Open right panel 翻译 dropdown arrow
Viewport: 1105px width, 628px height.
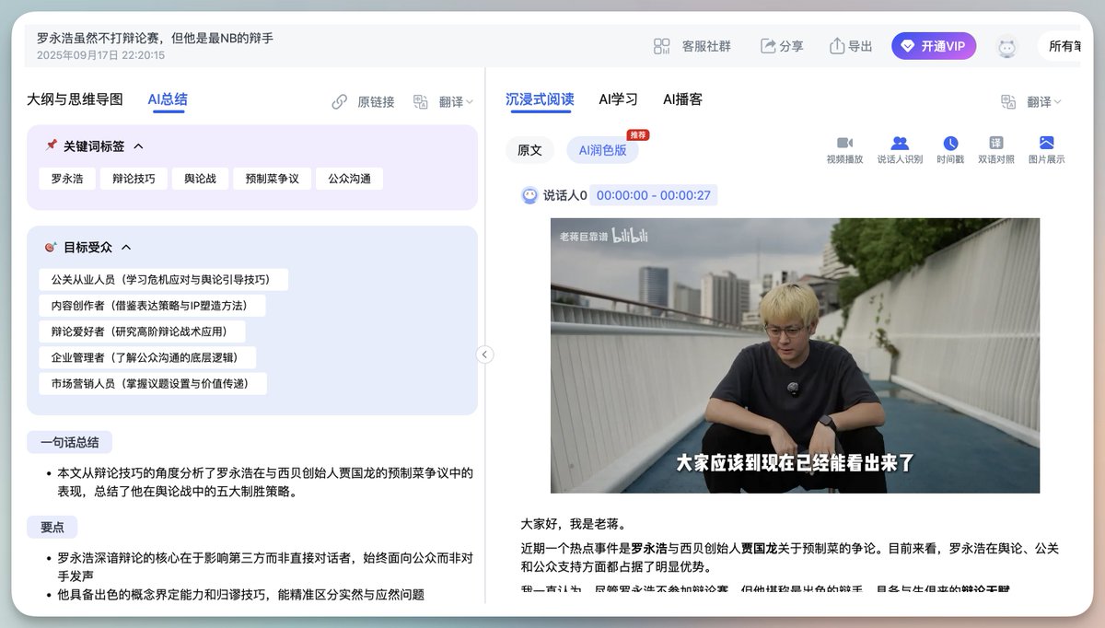click(1057, 102)
